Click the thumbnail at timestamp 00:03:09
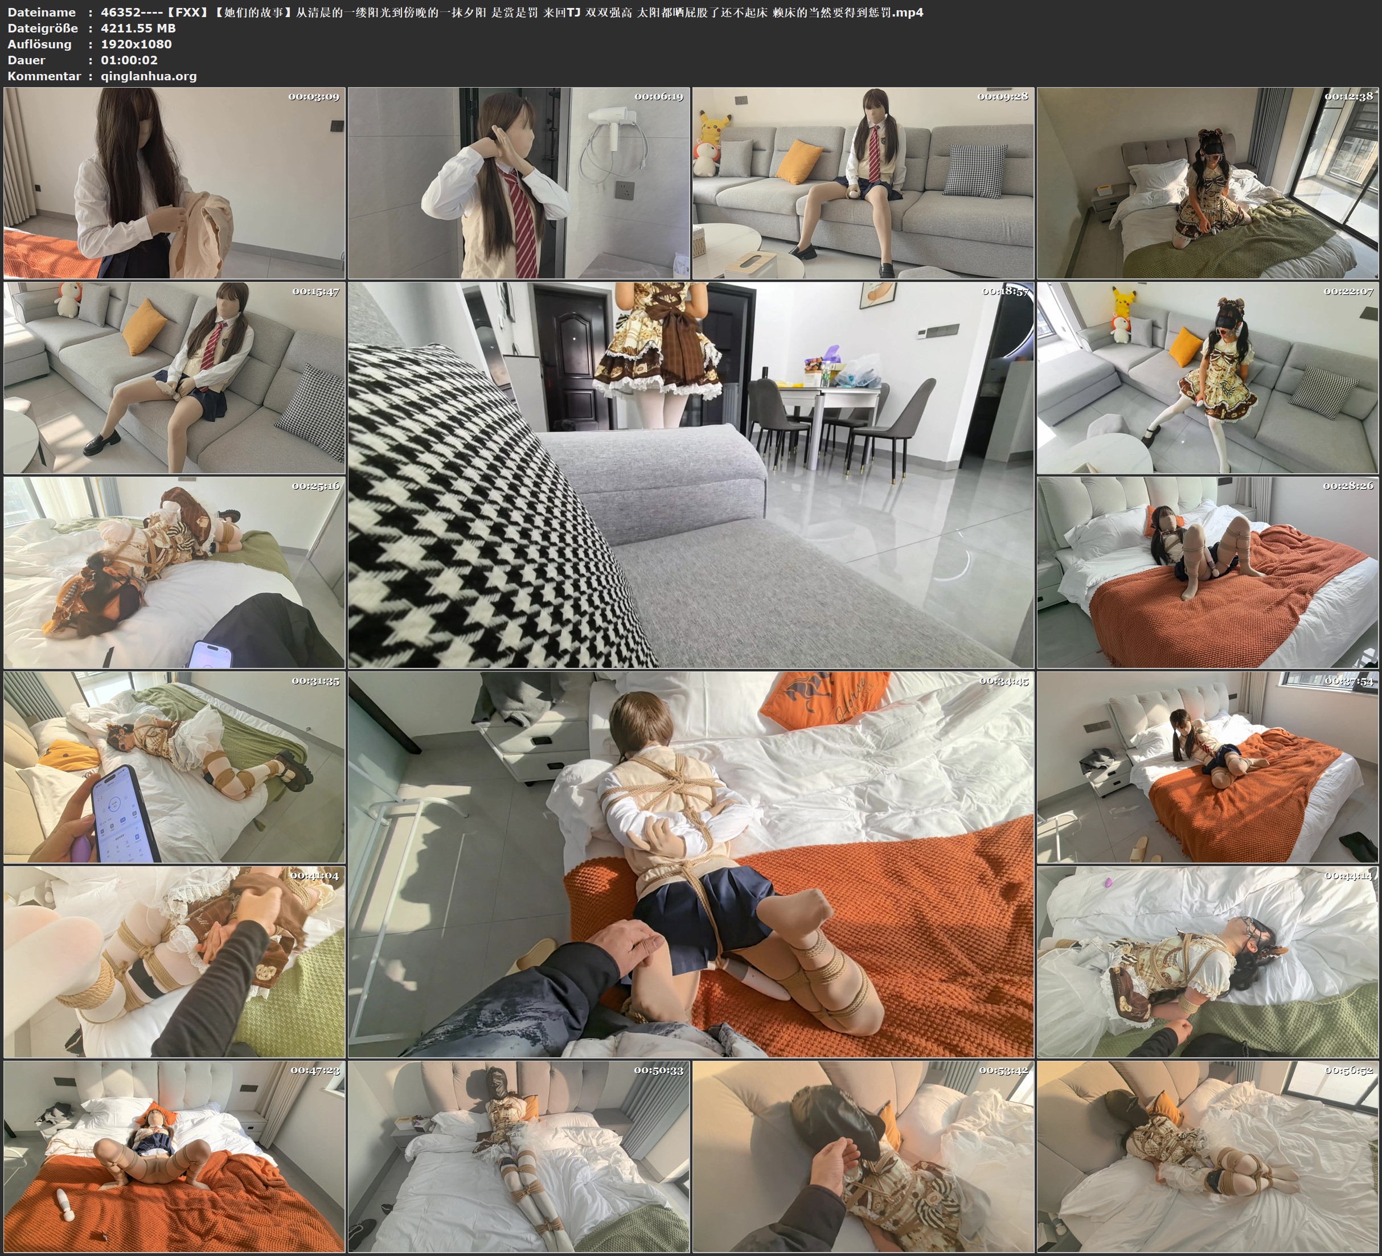 (174, 183)
